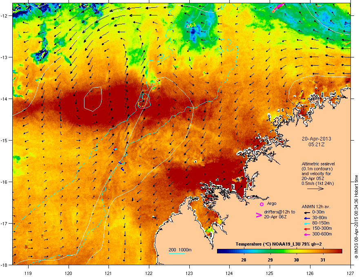This screenshot has height=277, width=359.
Task: Click the temperature color scale bar
Action: click(x=279, y=251)
